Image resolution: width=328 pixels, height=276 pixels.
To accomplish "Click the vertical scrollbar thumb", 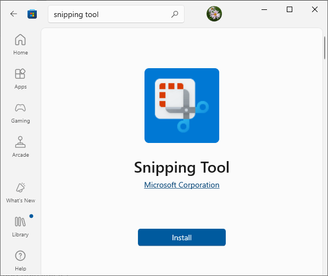I will click(325, 48).
